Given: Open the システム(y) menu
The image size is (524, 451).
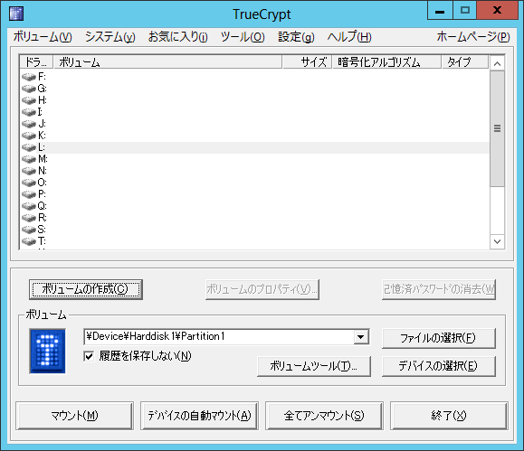Looking at the screenshot, I should [x=110, y=37].
